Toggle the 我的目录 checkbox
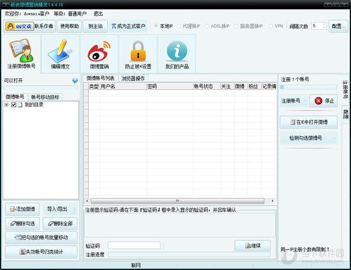This screenshot has height=270, width=351. pyautogui.click(x=13, y=105)
